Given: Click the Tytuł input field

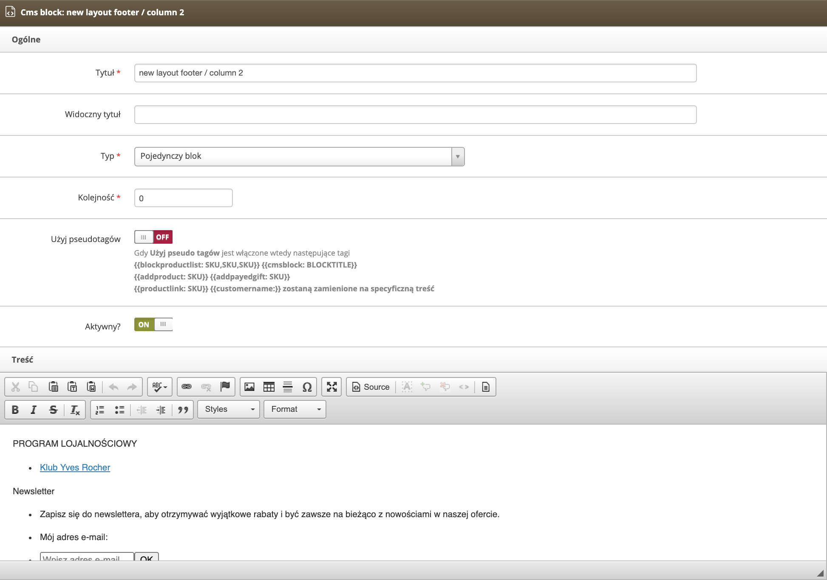Looking at the screenshot, I should click(415, 73).
